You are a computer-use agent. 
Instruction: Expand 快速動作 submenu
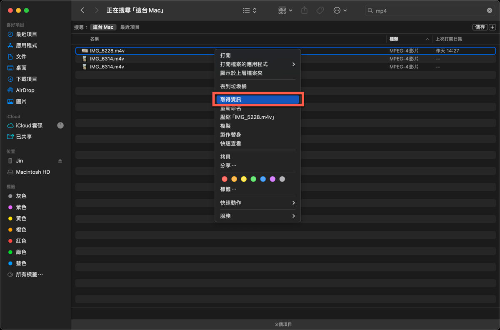(x=257, y=203)
